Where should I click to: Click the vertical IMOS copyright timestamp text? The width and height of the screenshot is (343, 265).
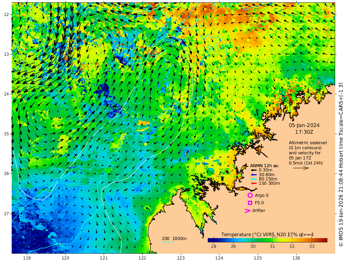pyautogui.click(x=341, y=164)
